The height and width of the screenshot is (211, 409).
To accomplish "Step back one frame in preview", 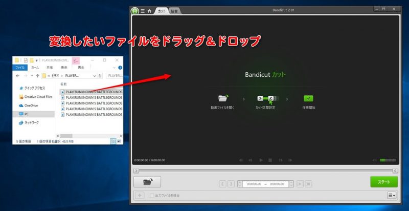I will 250,160.
